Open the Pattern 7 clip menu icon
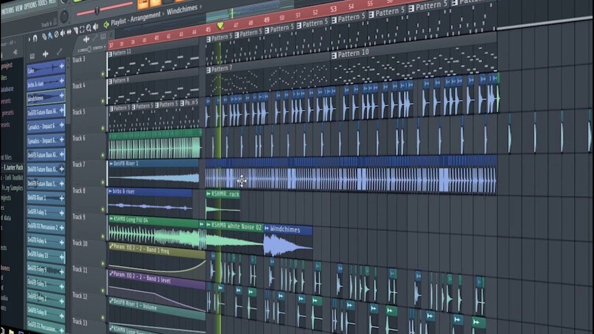594x334 pixels. click(x=209, y=69)
